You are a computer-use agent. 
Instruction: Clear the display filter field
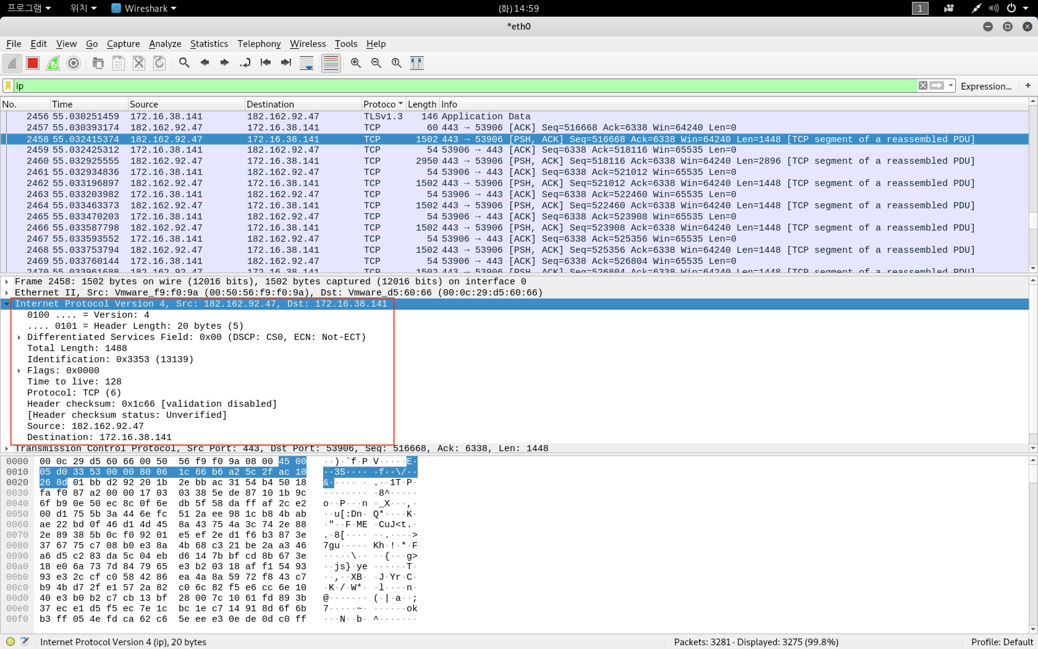click(x=923, y=85)
